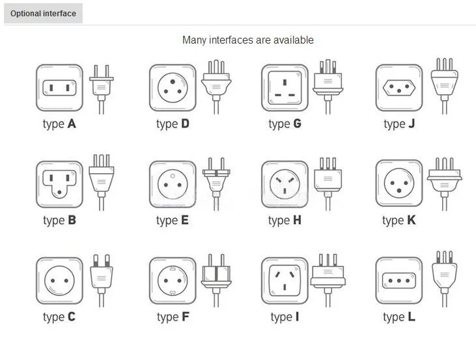This screenshot has width=476, height=341.
Task: Choose the type H socket icon
Action: point(285,184)
